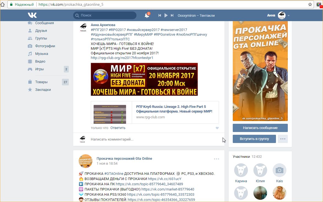Click Написать сообщение button
The height and width of the screenshot is (202, 323).
click(x=260, y=128)
